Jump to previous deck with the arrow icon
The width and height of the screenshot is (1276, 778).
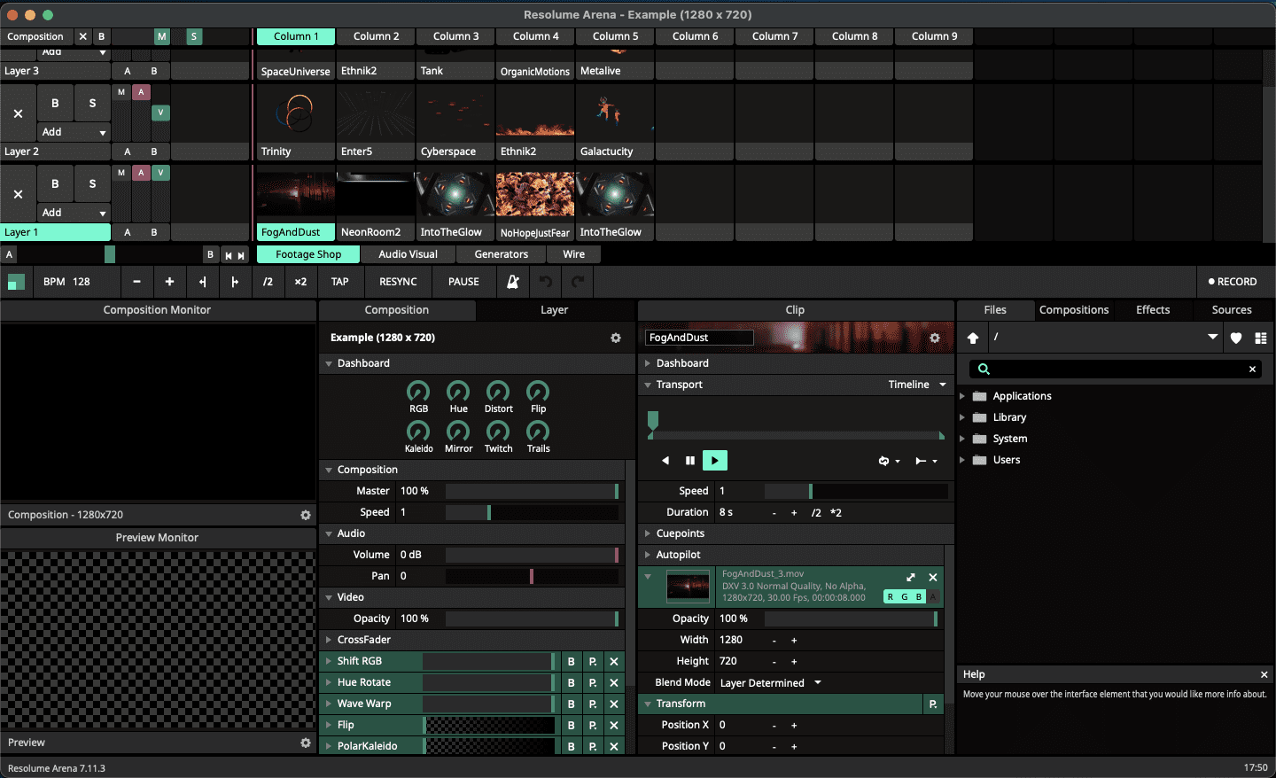tap(228, 255)
